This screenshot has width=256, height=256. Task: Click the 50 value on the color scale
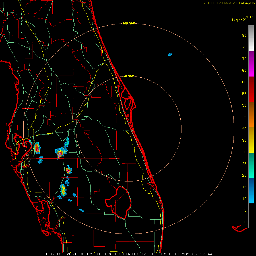click(x=244, y=106)
